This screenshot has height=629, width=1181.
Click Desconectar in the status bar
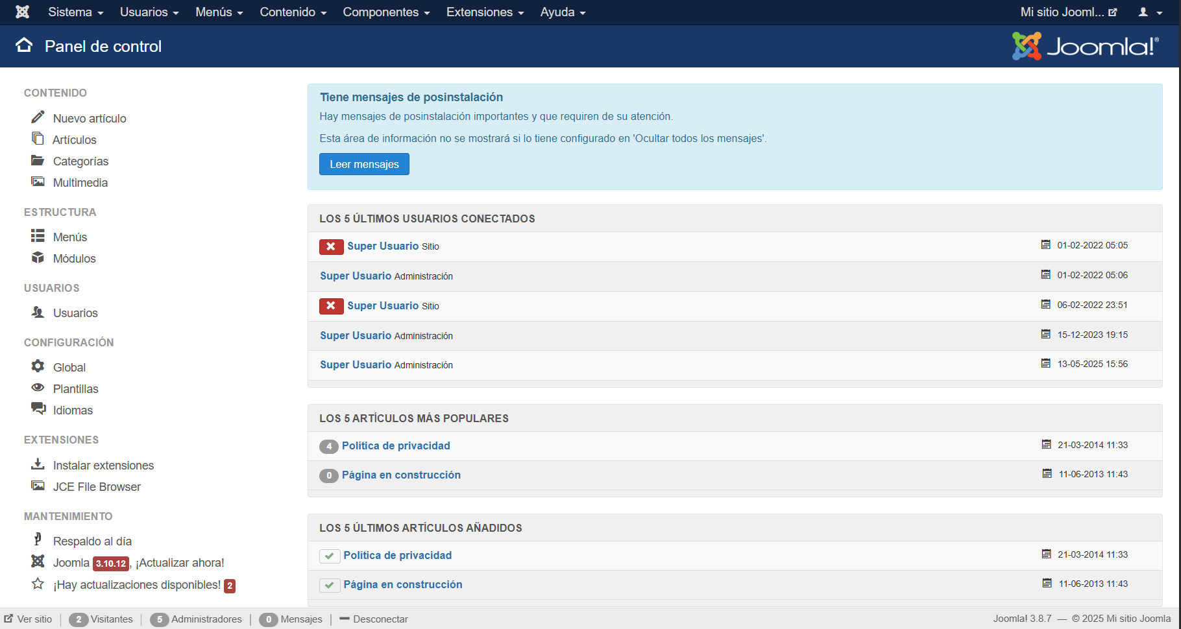380,619
